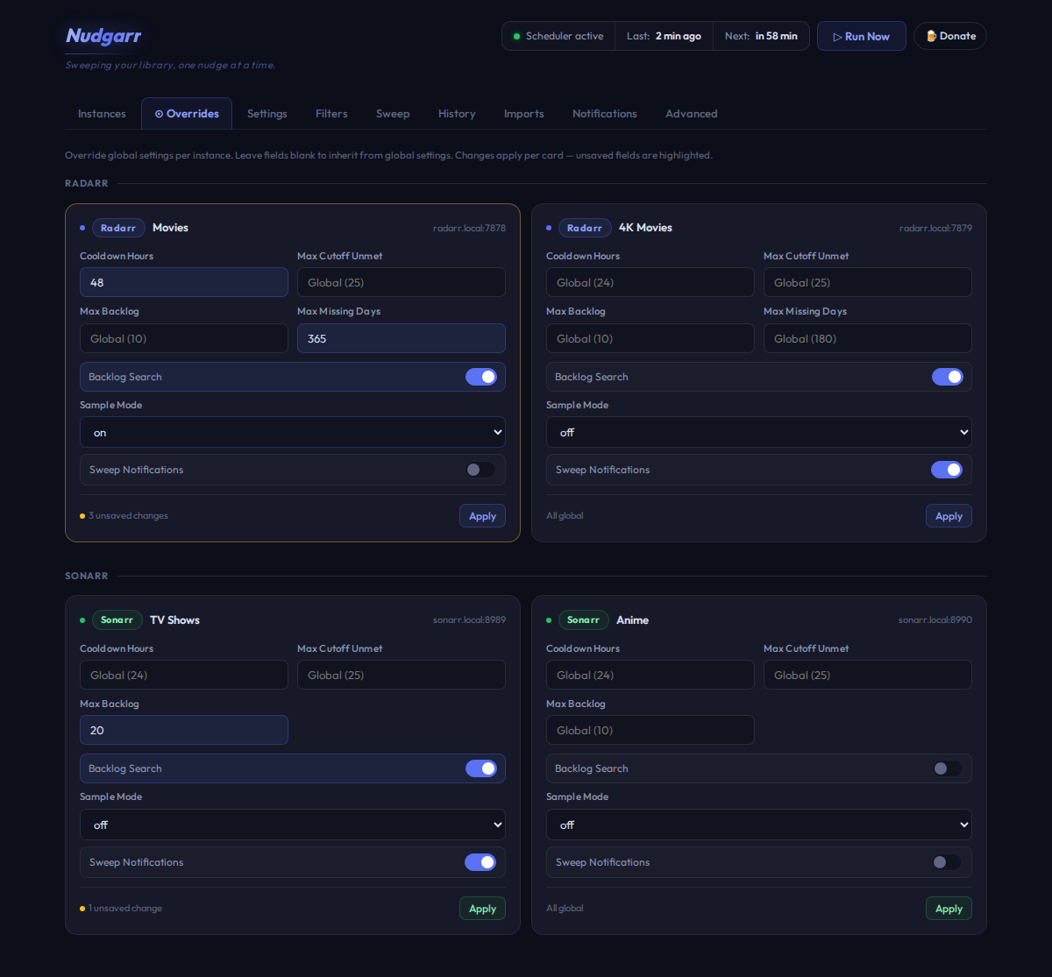
Task: Disable Backlog Search for Movies instance
Action: [x=480, y=377]
